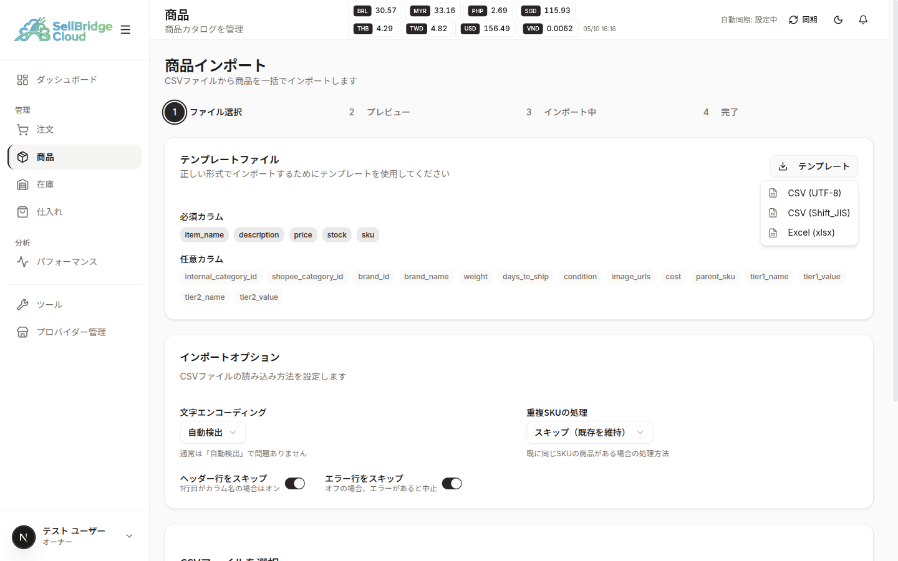Click step 1 ファイル選択
Viewport: 898px width, 561px height.
point(203,112)
